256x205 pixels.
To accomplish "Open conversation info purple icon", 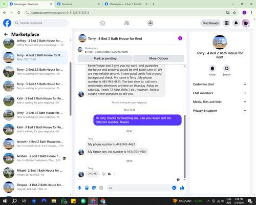I will pyautogui.click(x=180, y=38).
